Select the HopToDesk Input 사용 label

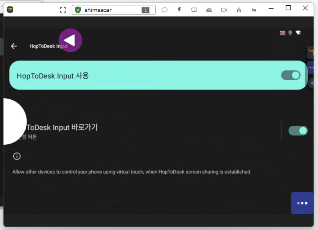pyautogui.click(x=53, y=76)
